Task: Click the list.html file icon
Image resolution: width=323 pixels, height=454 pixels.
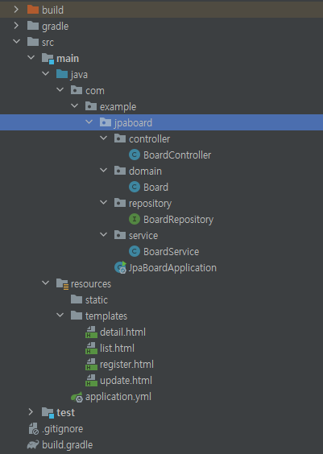Action: pos(91,348)
